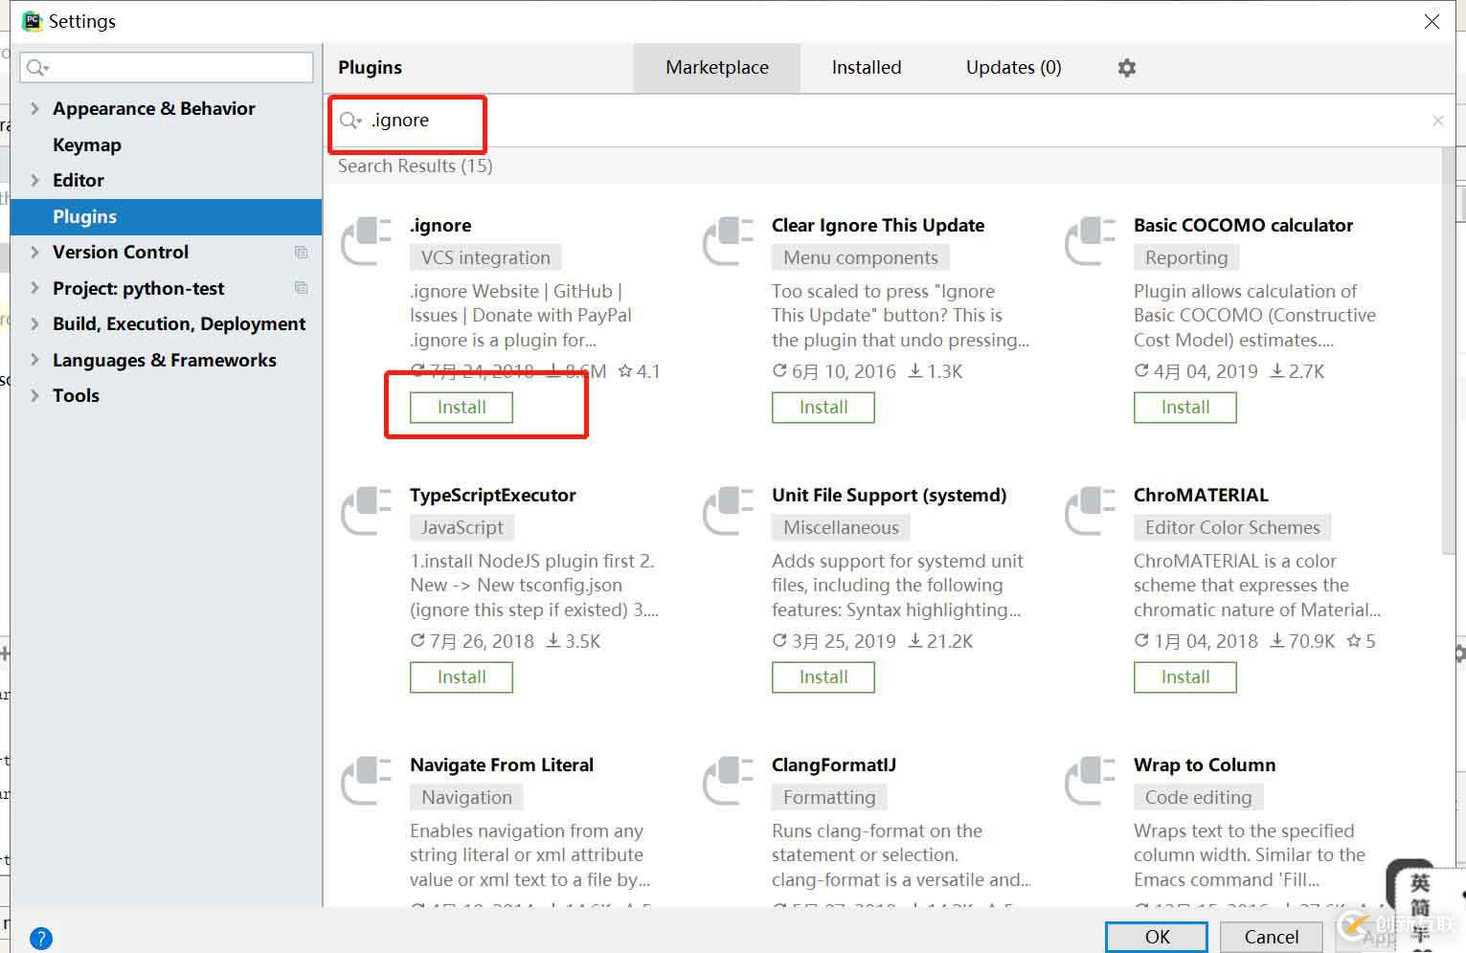Viewport: 1466px width, 953px height.
Task: Click the Code editing category tag
Action: tap(1198, 797)
